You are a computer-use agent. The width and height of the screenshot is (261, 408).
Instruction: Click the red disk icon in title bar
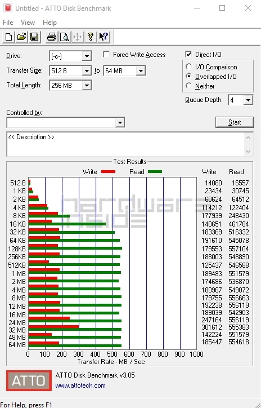(x=8, y=8)
